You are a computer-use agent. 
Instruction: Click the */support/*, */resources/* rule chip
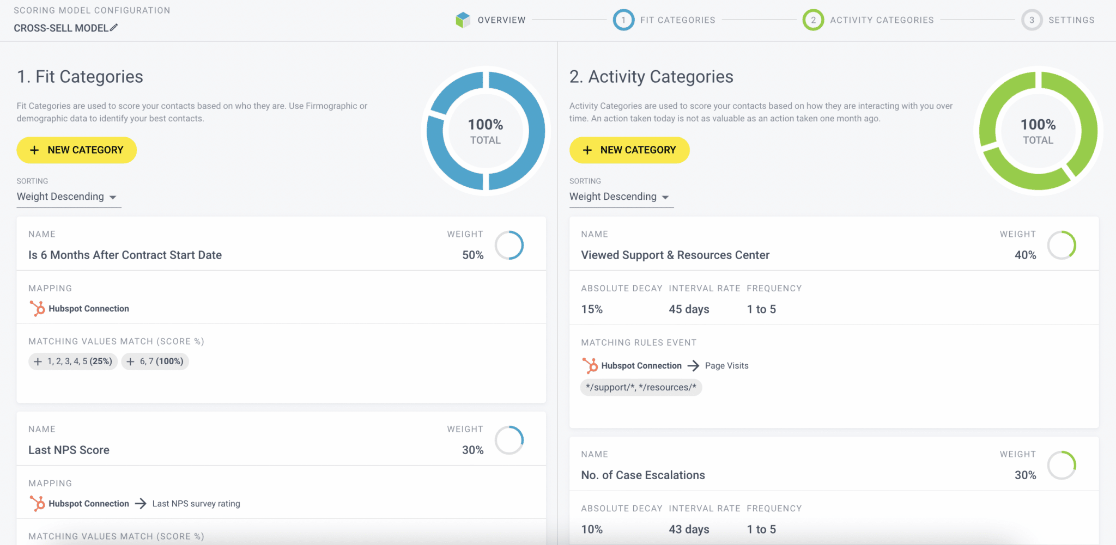coord(641,388)
